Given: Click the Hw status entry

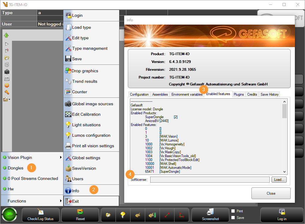Looking at the screenshot, I should [32, 189].
